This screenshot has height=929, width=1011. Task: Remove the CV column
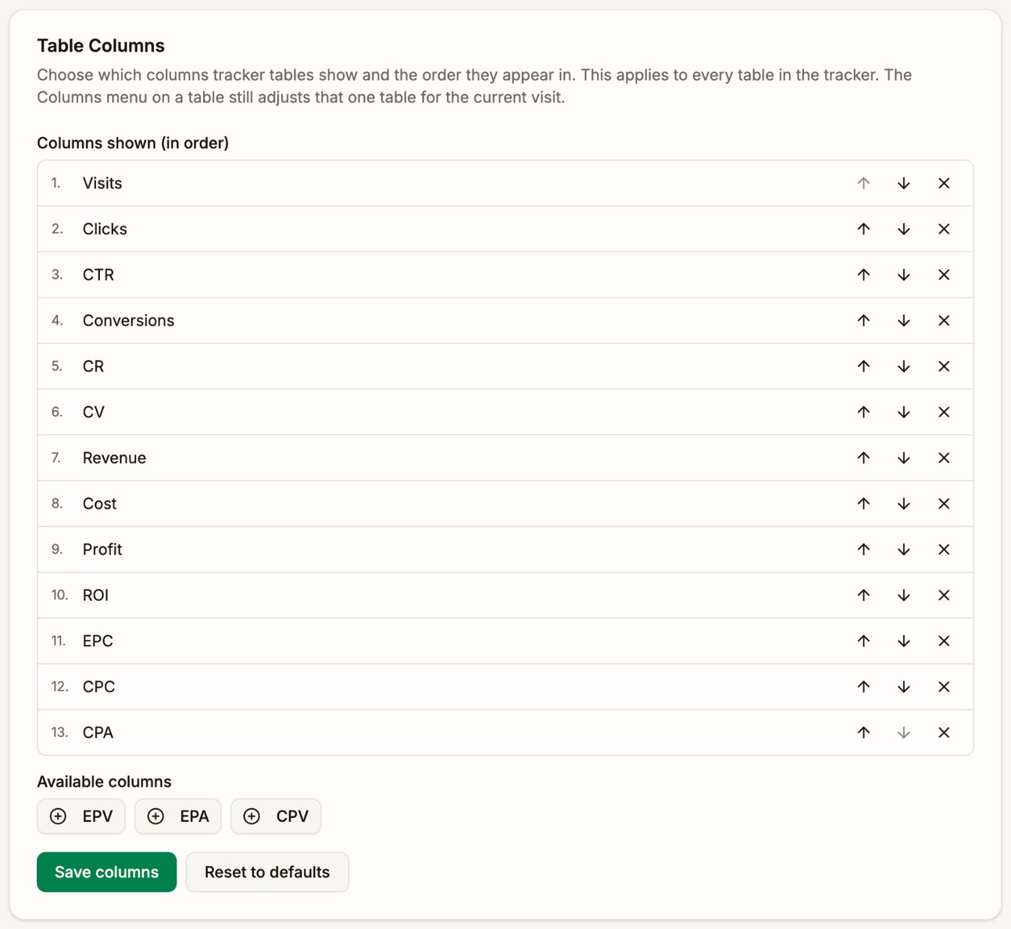pos(944,412)
